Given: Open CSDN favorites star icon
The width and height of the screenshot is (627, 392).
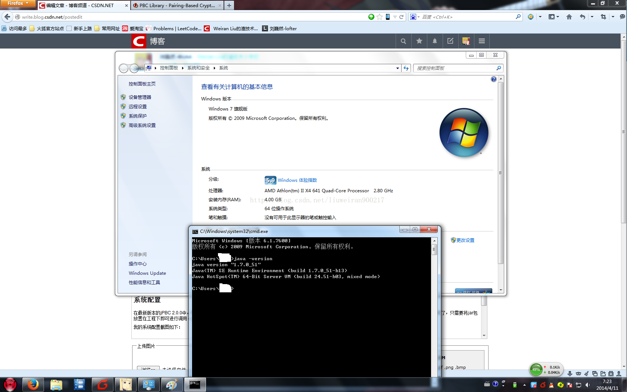Looking at the screenshot, I should (419, 41).
